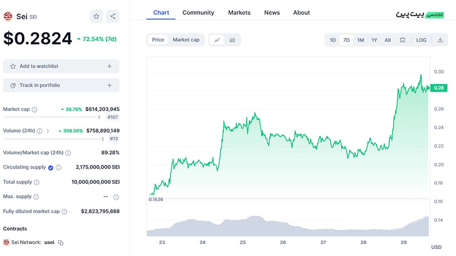
Task: Click the Market cap rank progress bar
Action: coord(51,117)
